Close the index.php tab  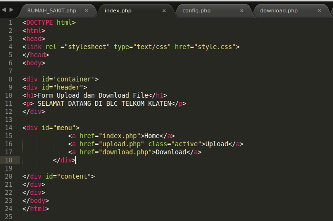click(x=164, y=10)
